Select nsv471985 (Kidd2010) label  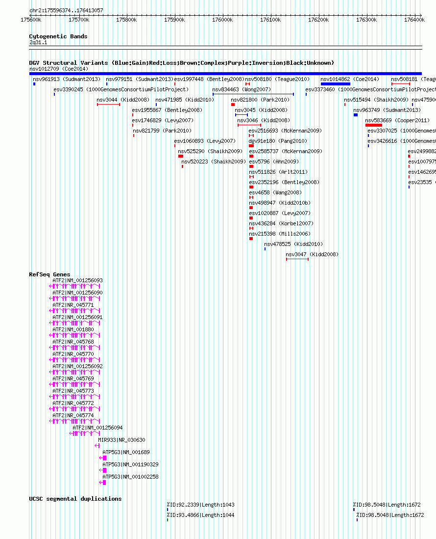[x=185, y=100]
